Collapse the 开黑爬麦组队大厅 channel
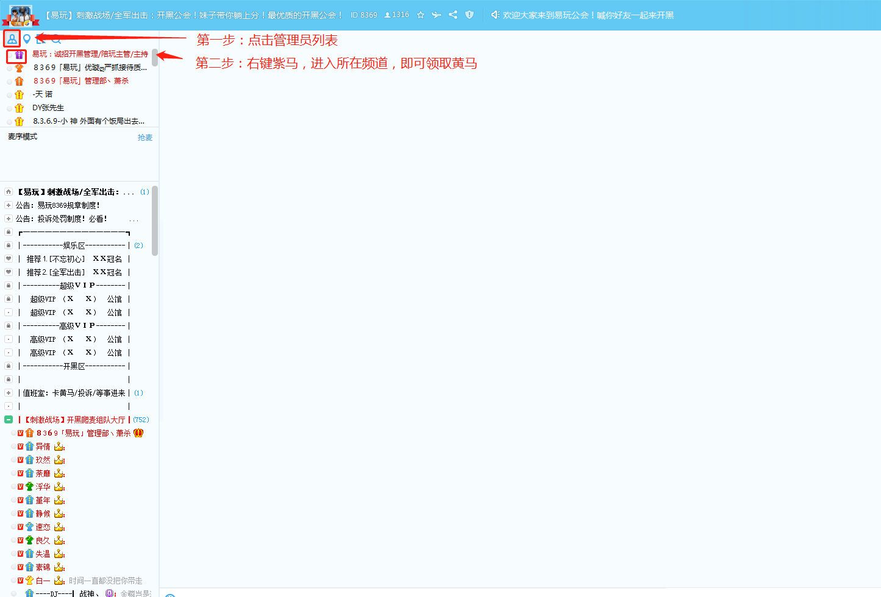The image size is (881, 597). click(x=9, y=420)
